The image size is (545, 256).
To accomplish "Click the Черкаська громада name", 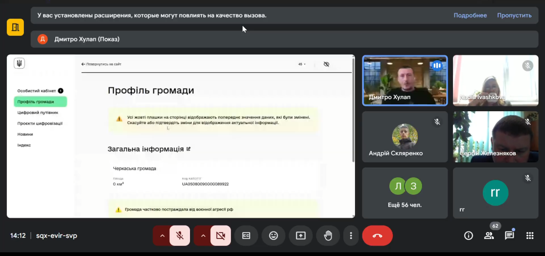I will point(135,169).
